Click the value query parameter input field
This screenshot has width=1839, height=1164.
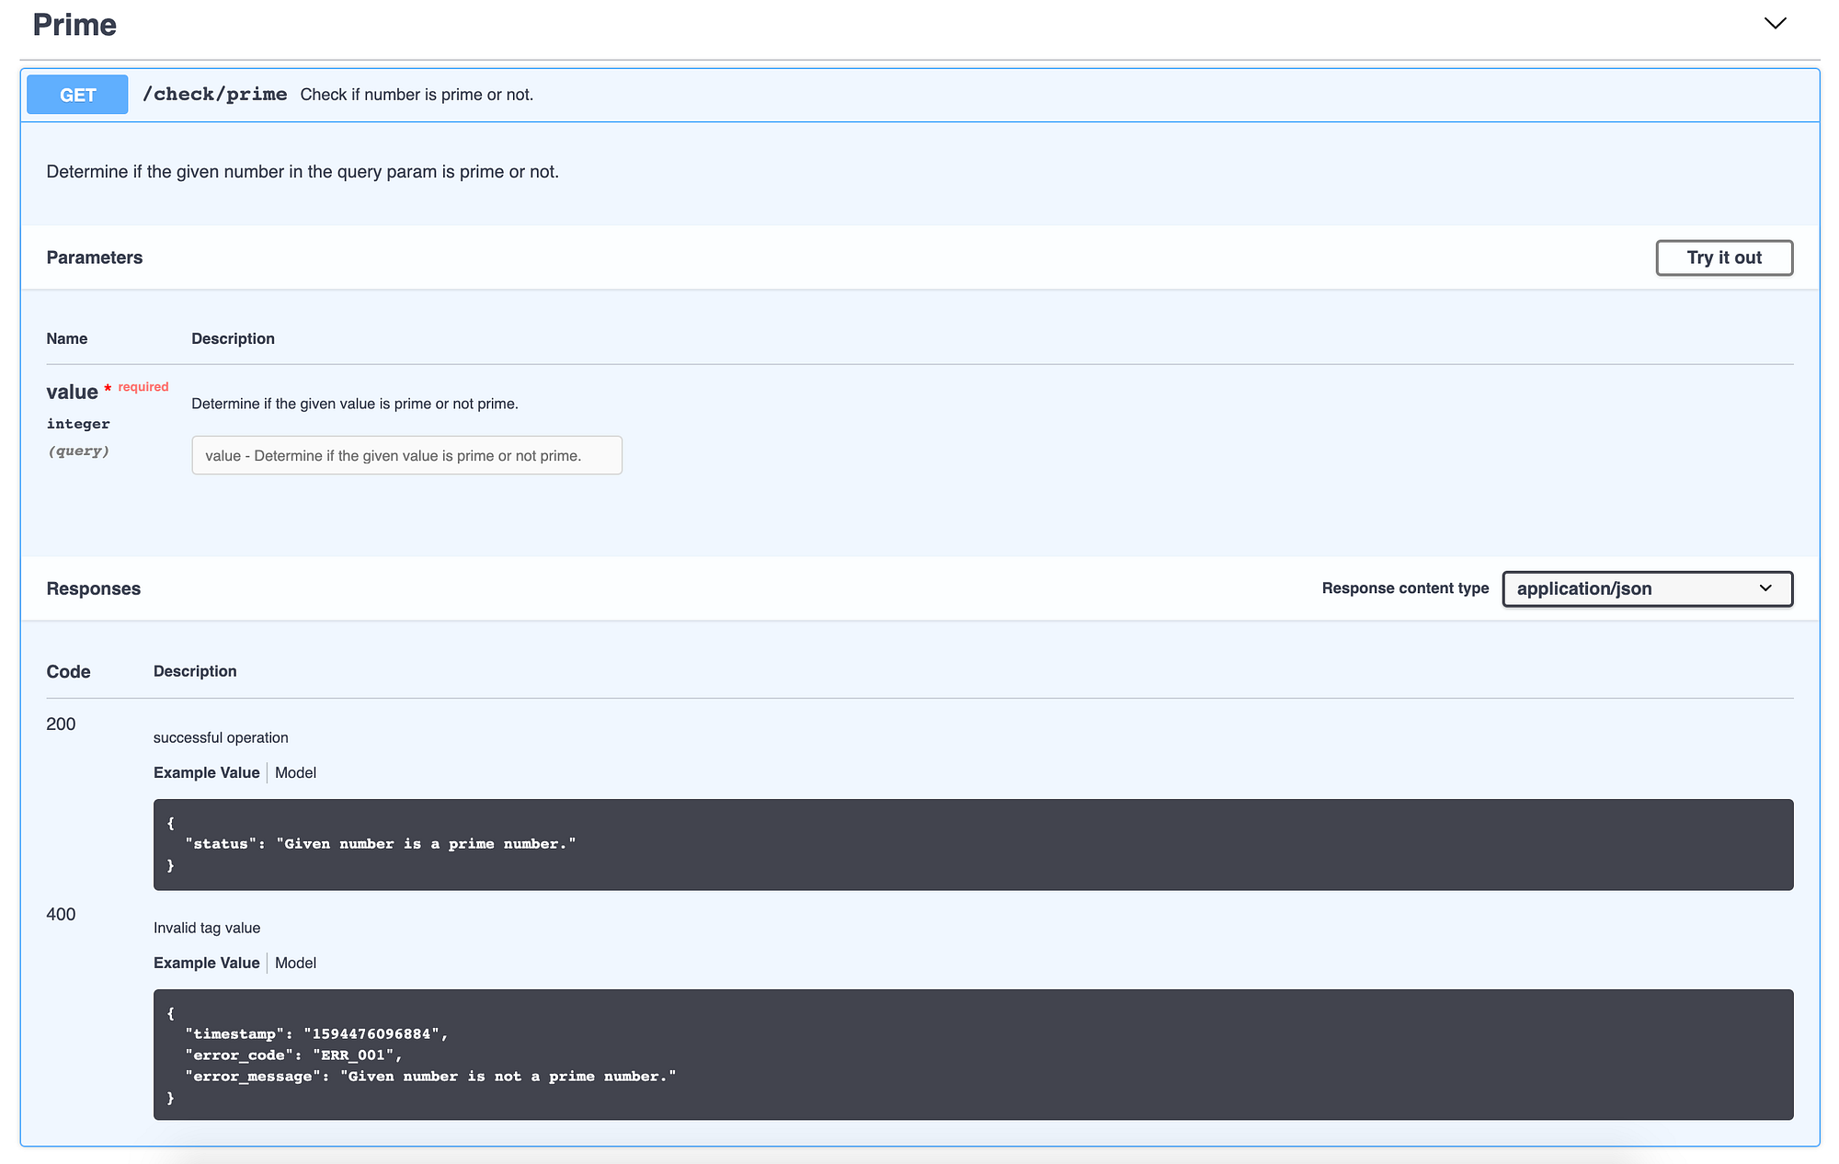click(x=406, y=455)
